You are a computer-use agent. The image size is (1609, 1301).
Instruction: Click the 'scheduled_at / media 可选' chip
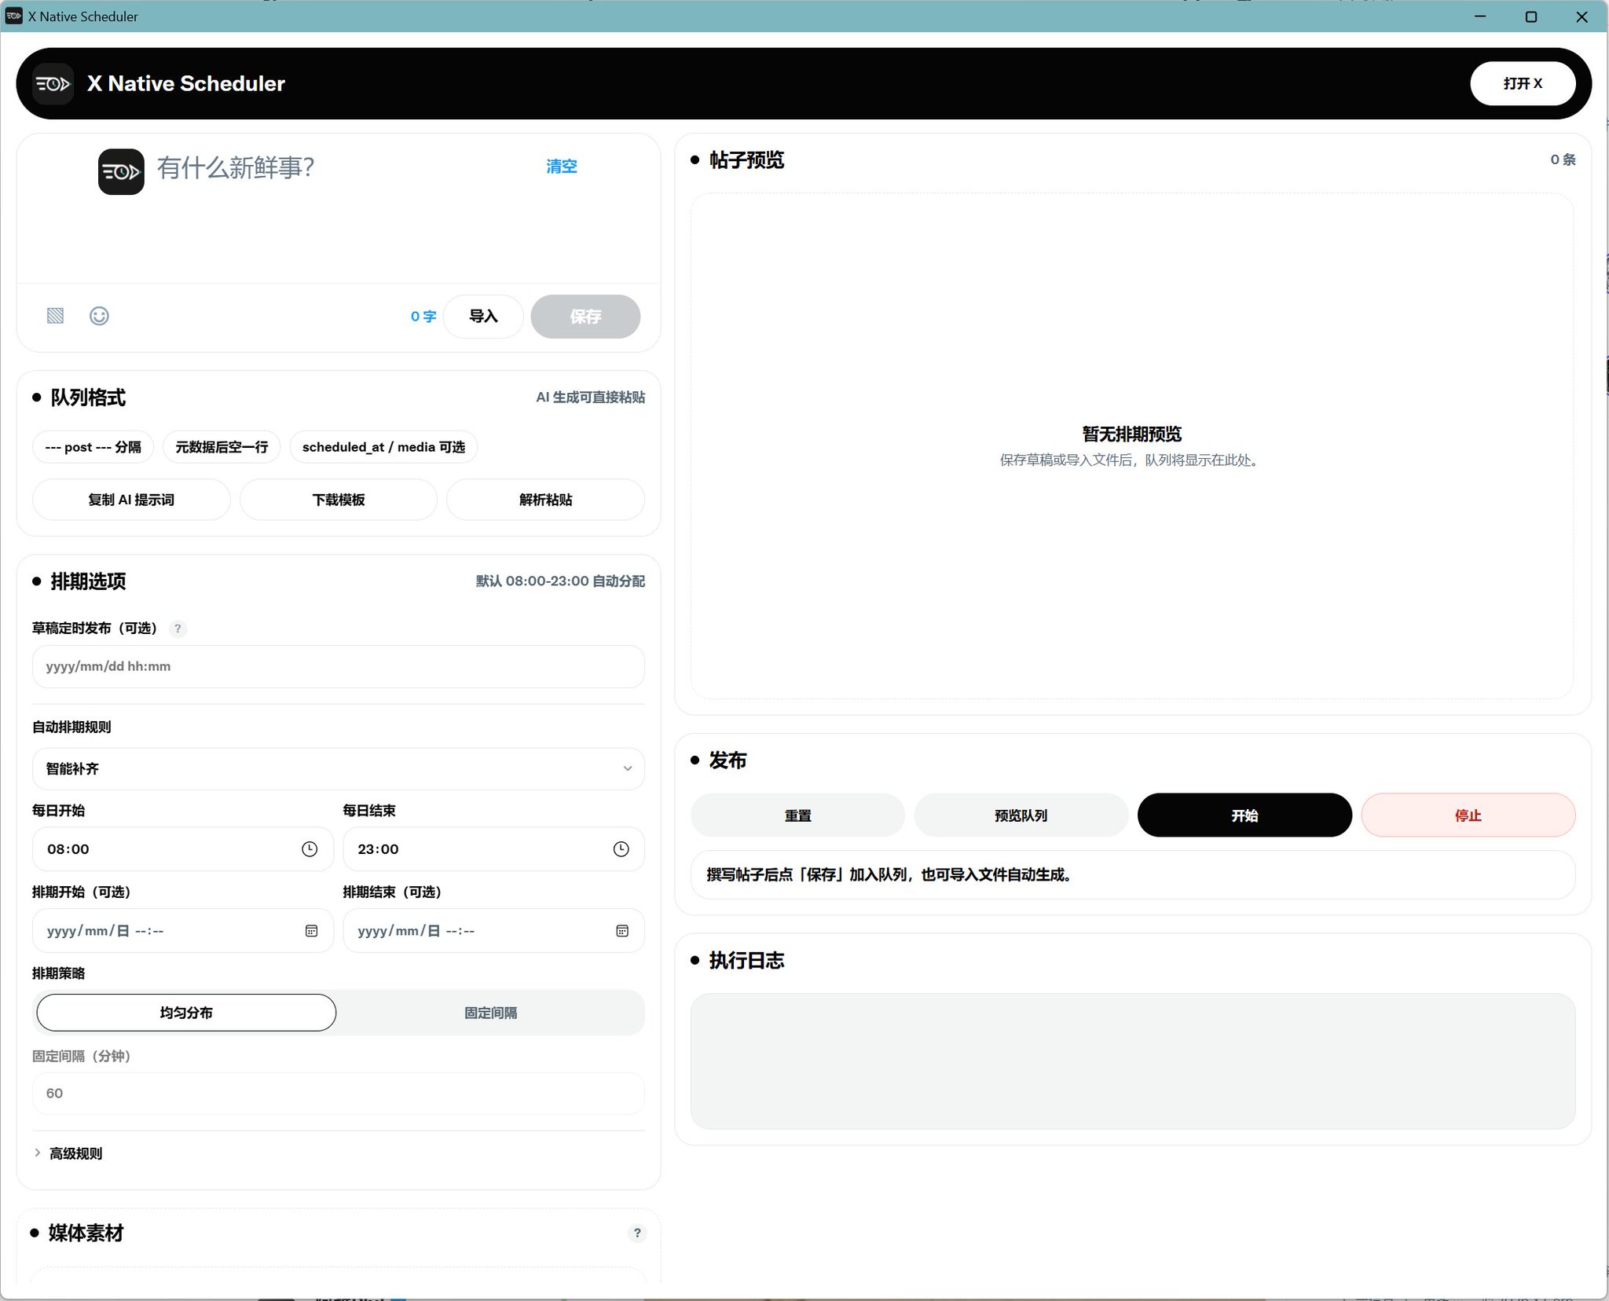pos(383,447)
